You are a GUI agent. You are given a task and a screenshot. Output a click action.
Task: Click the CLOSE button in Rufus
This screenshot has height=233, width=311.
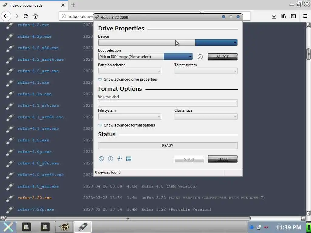(223, 159)
